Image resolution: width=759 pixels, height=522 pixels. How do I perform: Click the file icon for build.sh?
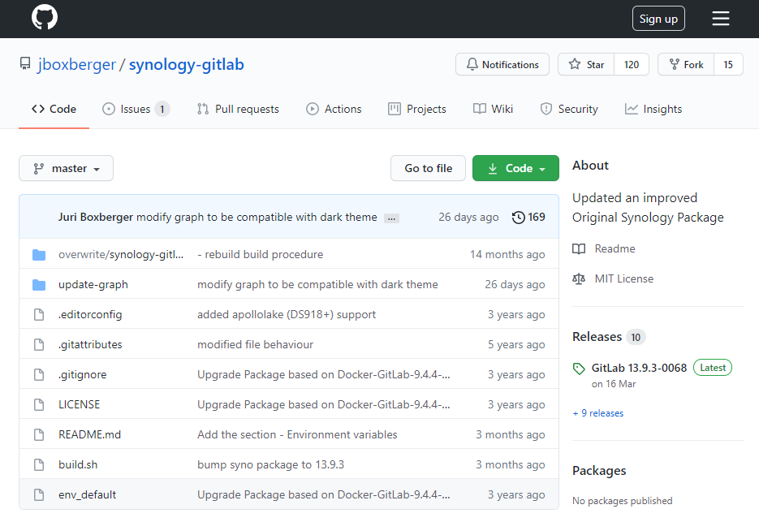pos(39,465)
